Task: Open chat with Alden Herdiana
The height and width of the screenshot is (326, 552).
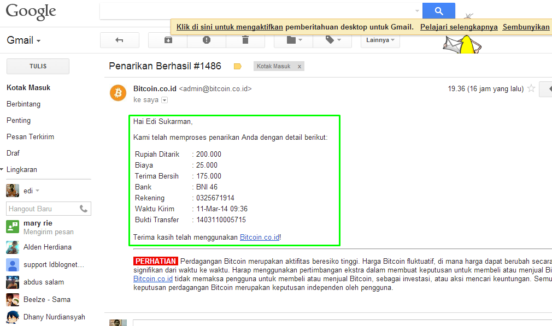Action: pos(49,247)
